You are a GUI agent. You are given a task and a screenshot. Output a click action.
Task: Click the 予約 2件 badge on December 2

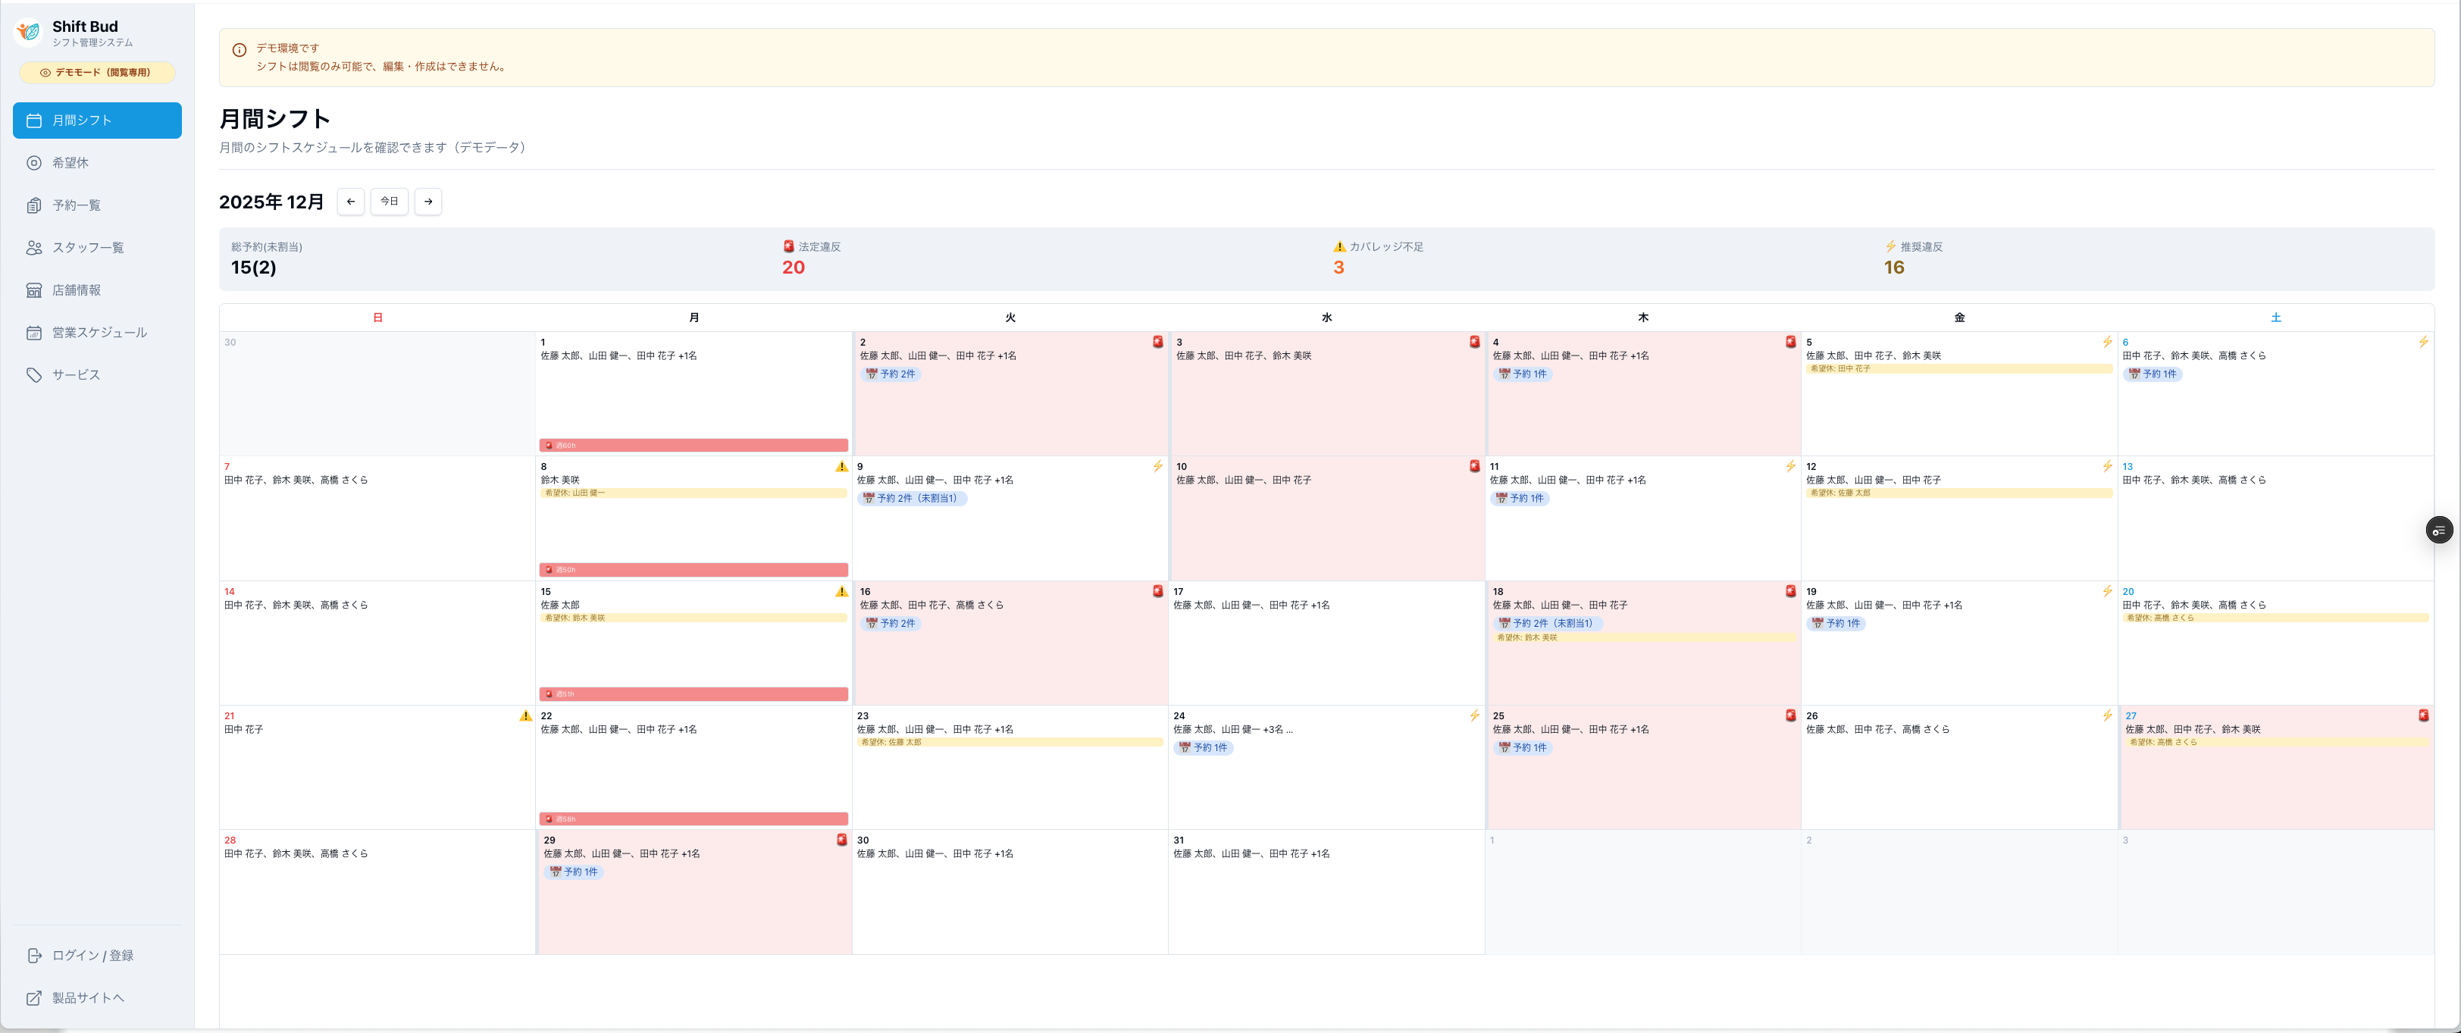891,374
